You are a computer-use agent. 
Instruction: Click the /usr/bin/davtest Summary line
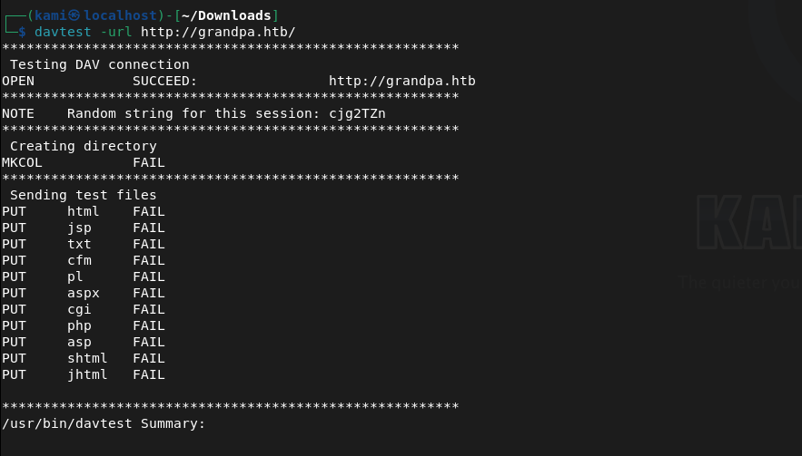[x=104, y=423]
